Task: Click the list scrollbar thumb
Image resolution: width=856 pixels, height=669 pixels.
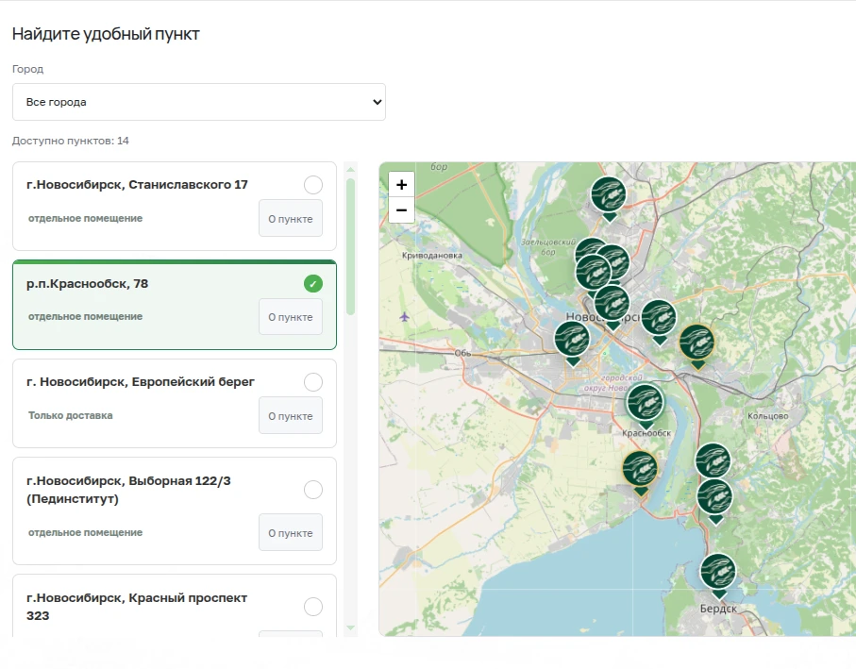Action: pyautogui.click(x=350, y=246)
